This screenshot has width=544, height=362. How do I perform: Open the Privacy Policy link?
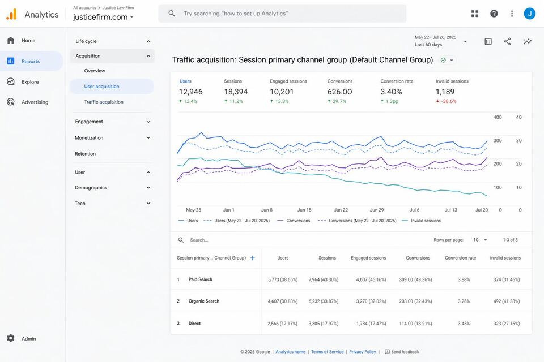click(x=363, y=352)
